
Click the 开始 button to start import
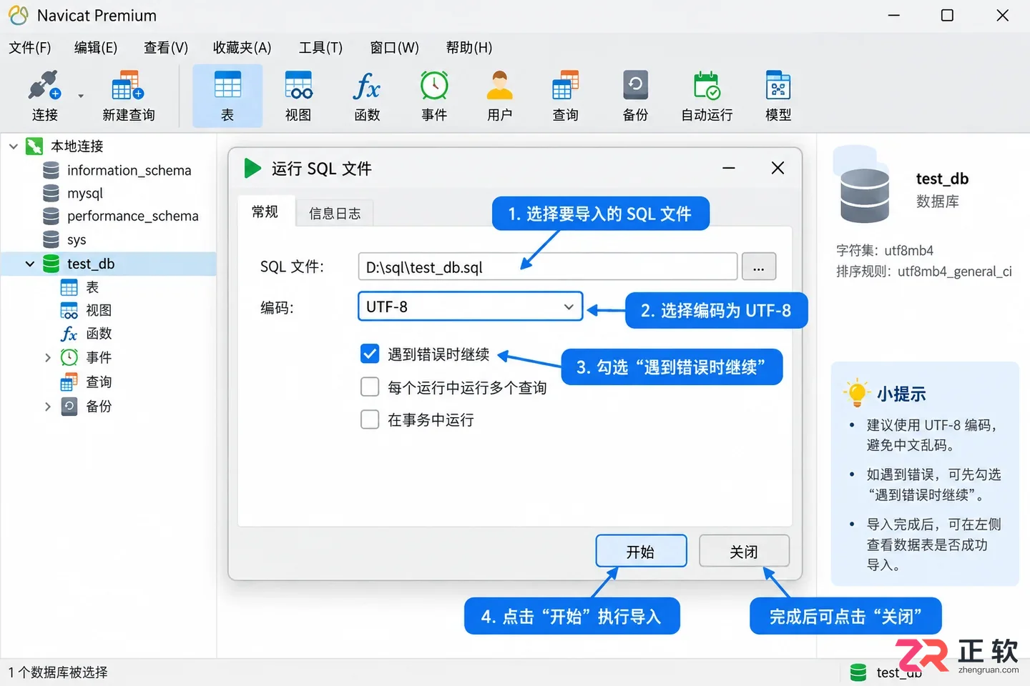pyautogui.click(x=641, y=551)
